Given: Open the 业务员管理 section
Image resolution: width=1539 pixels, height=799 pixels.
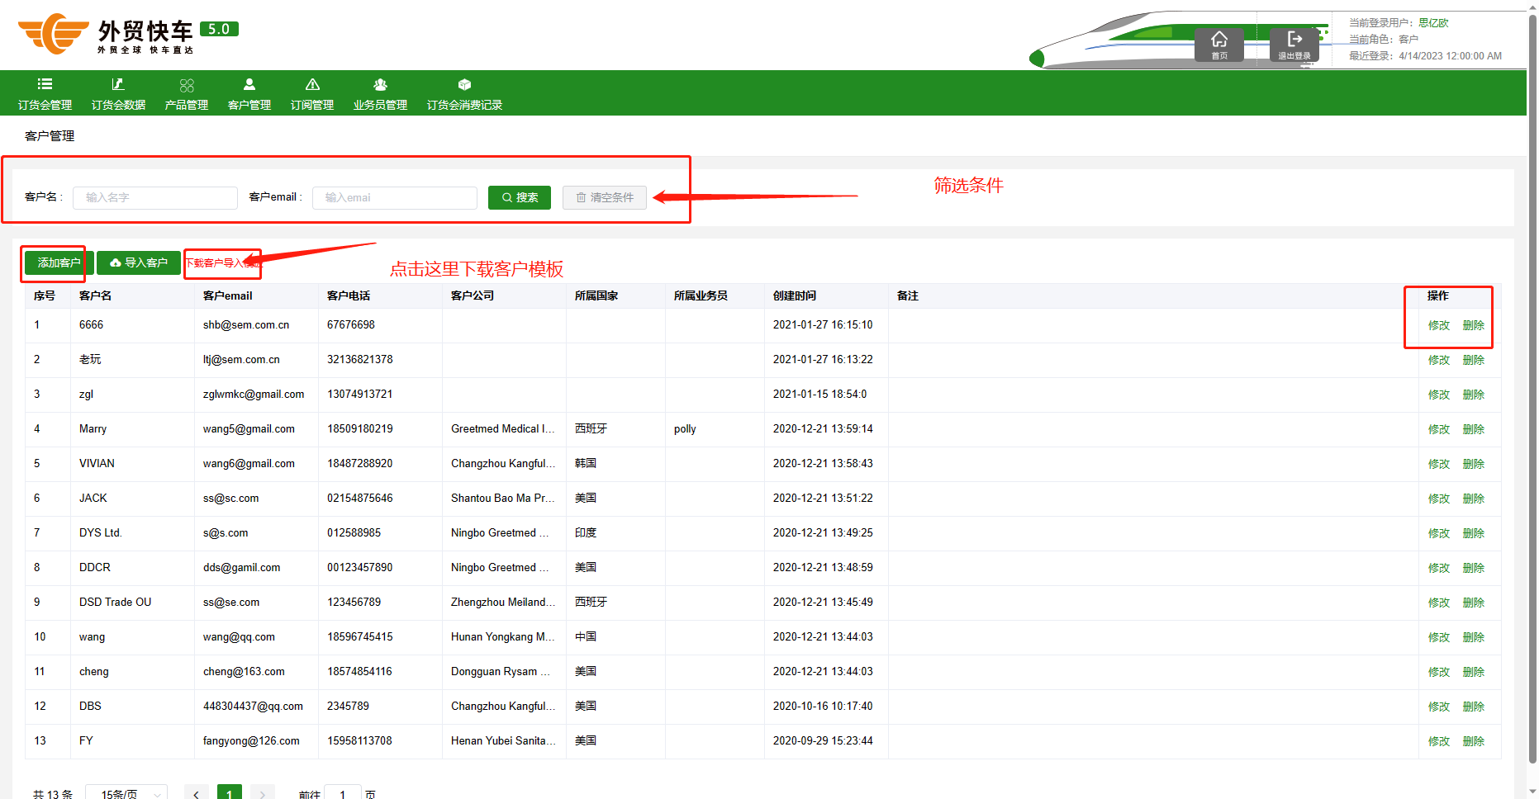Looking at the screenshot, I should 380,94.
